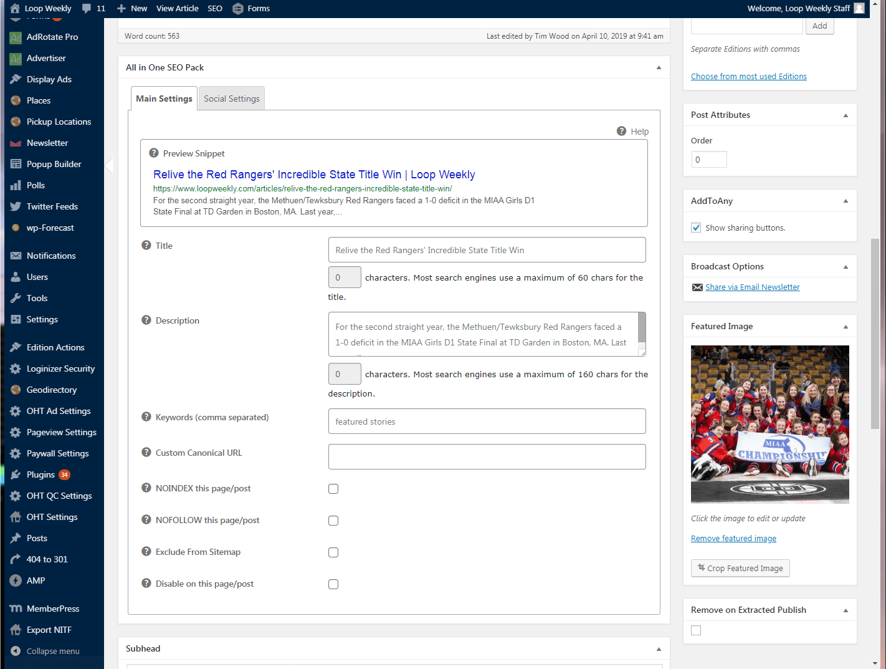Click the Help link in SEO panel
This screenshot has width=886, height=669.
[x=639, y=132]
